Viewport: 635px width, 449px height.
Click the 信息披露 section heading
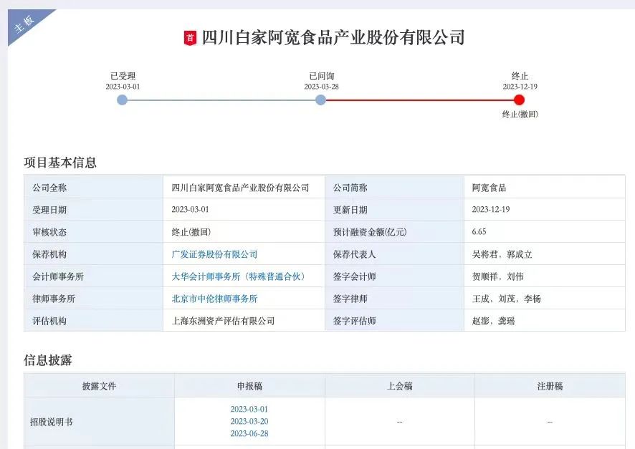click(x=48, y=360)
